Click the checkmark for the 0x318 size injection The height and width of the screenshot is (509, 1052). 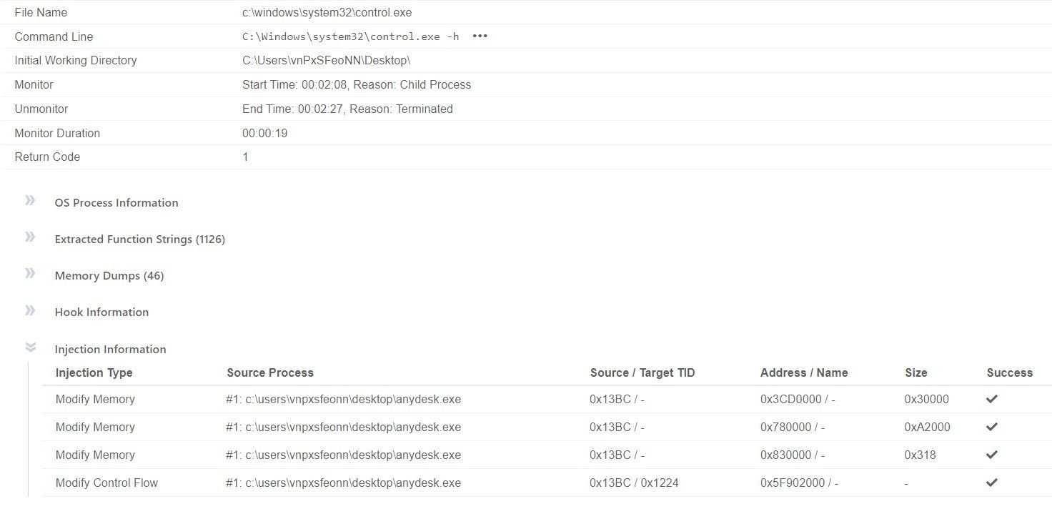[x=991, y=455]
